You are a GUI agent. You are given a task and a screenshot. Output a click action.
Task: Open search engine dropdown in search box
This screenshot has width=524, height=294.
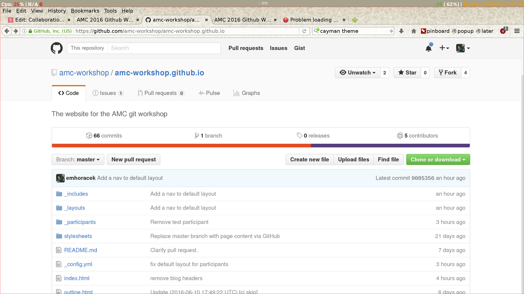click(317, 31)
